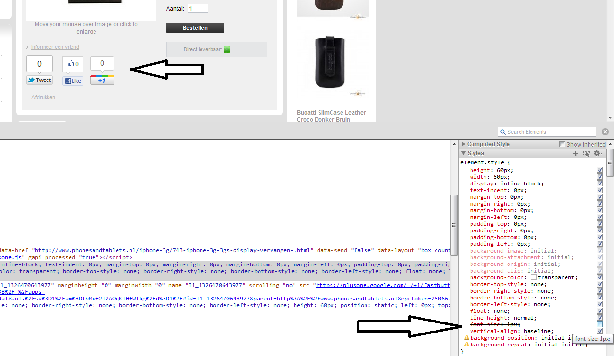
Task: Click the Google +1 button
Action: tap(102, 80)
